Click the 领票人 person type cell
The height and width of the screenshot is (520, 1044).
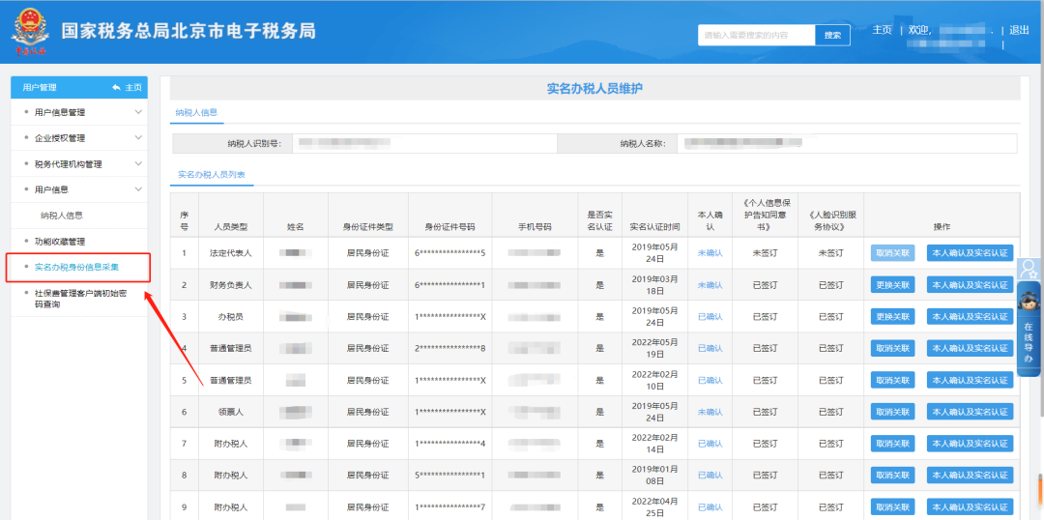point(231,412)
